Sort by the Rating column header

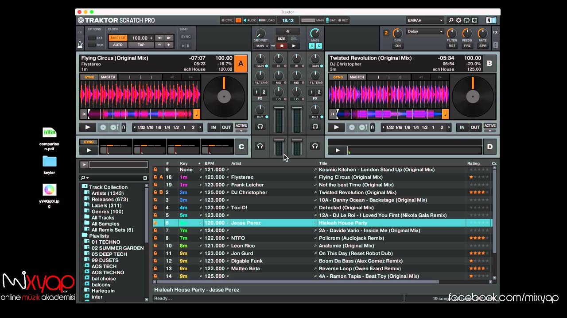click(474, 163)
